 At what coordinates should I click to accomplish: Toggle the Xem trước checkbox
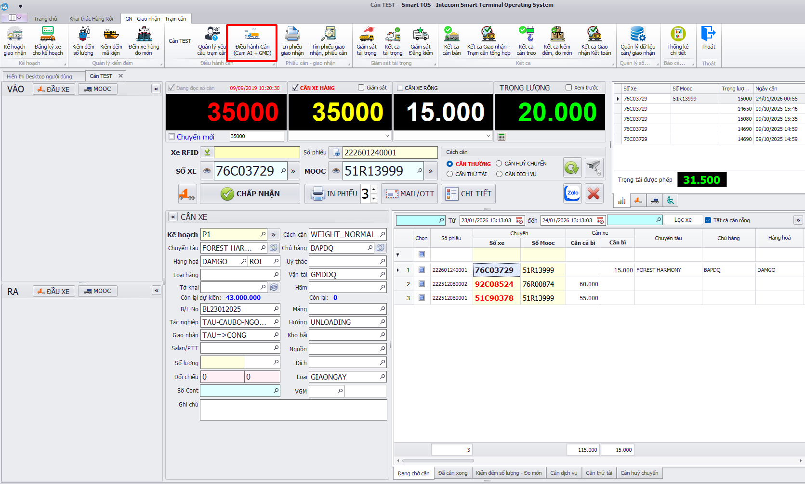pyautogui.click(x=568, y=88)
